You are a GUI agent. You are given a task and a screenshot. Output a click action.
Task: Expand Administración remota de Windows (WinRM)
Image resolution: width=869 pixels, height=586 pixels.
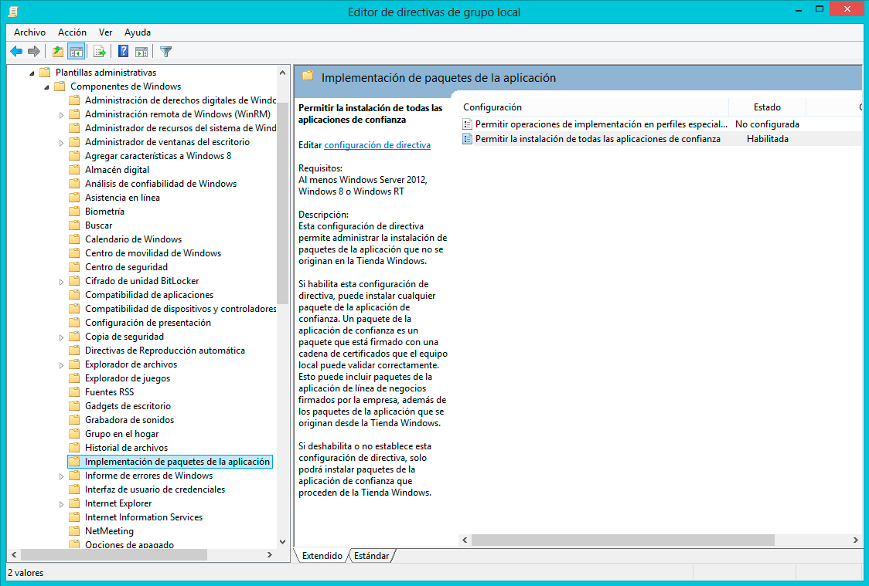click(62, 115)
